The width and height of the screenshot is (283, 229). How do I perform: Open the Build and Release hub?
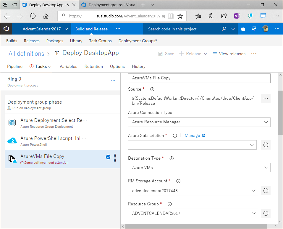pyautogui.click(x=91, y=29)
